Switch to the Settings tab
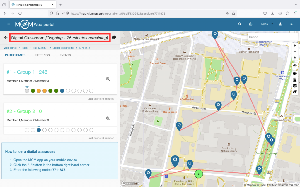300x187 pixels. (x=42, y=55)
